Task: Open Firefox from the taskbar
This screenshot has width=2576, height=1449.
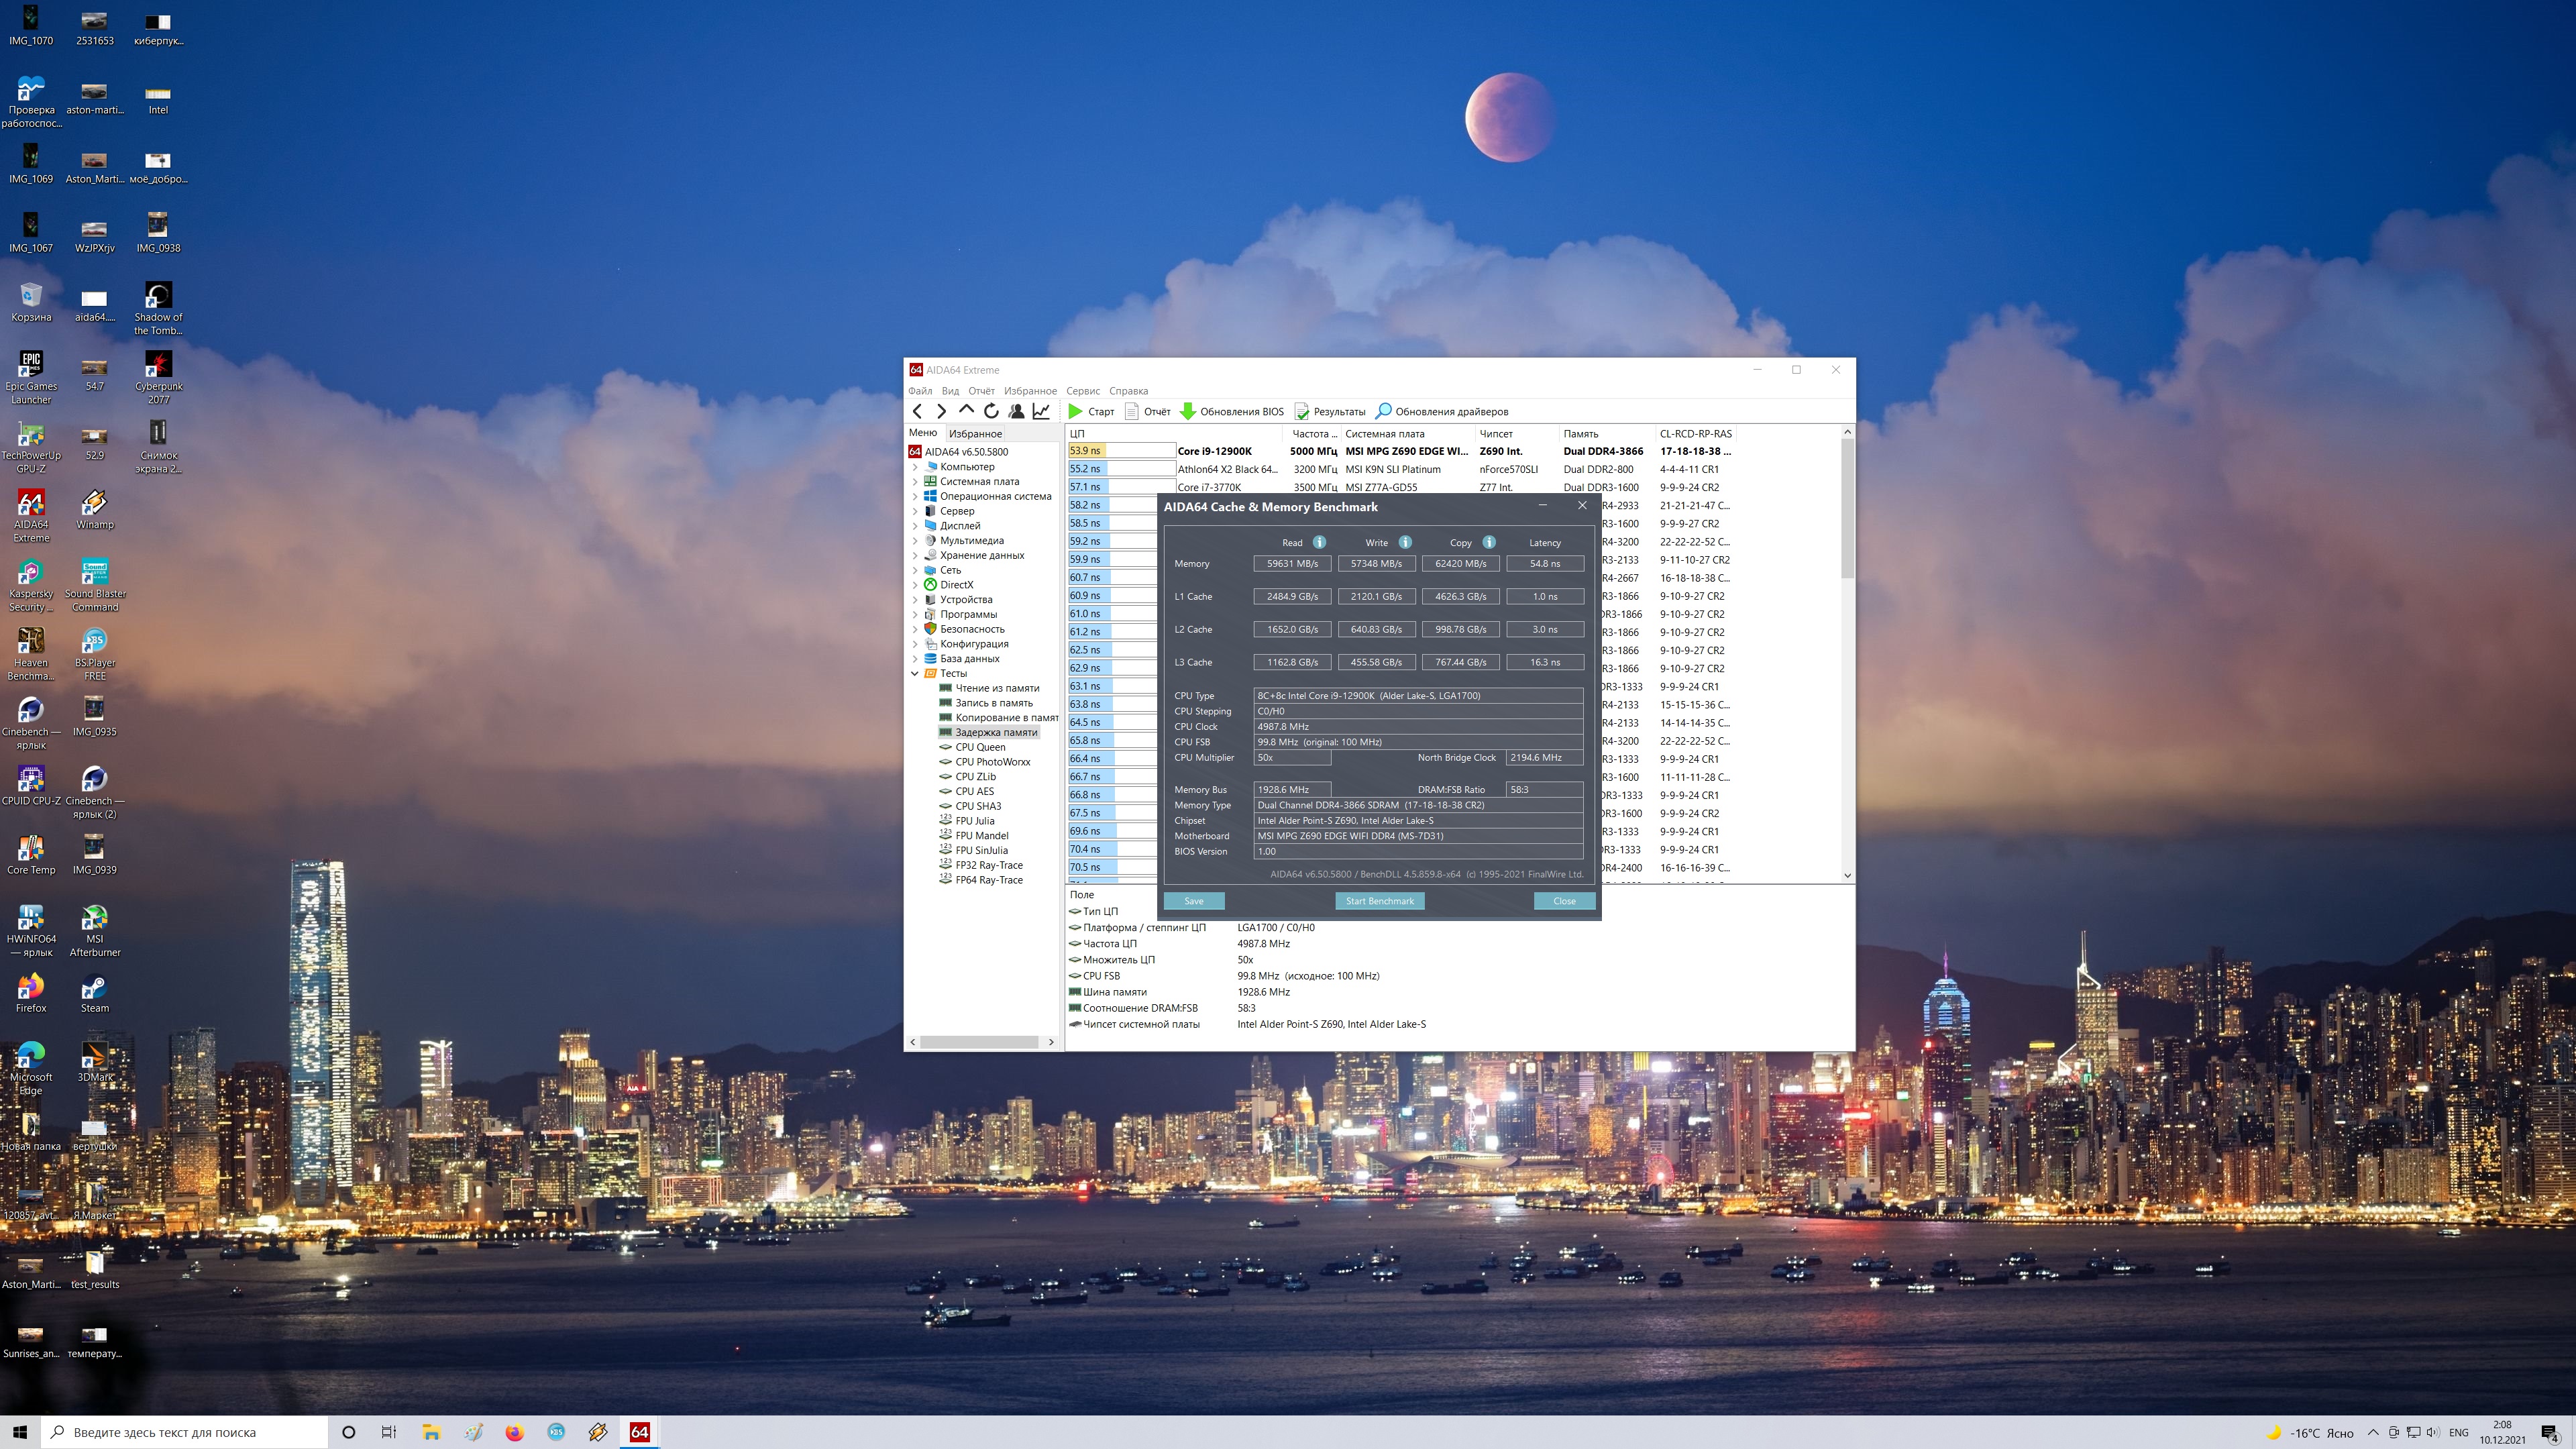Action: 514,1432
